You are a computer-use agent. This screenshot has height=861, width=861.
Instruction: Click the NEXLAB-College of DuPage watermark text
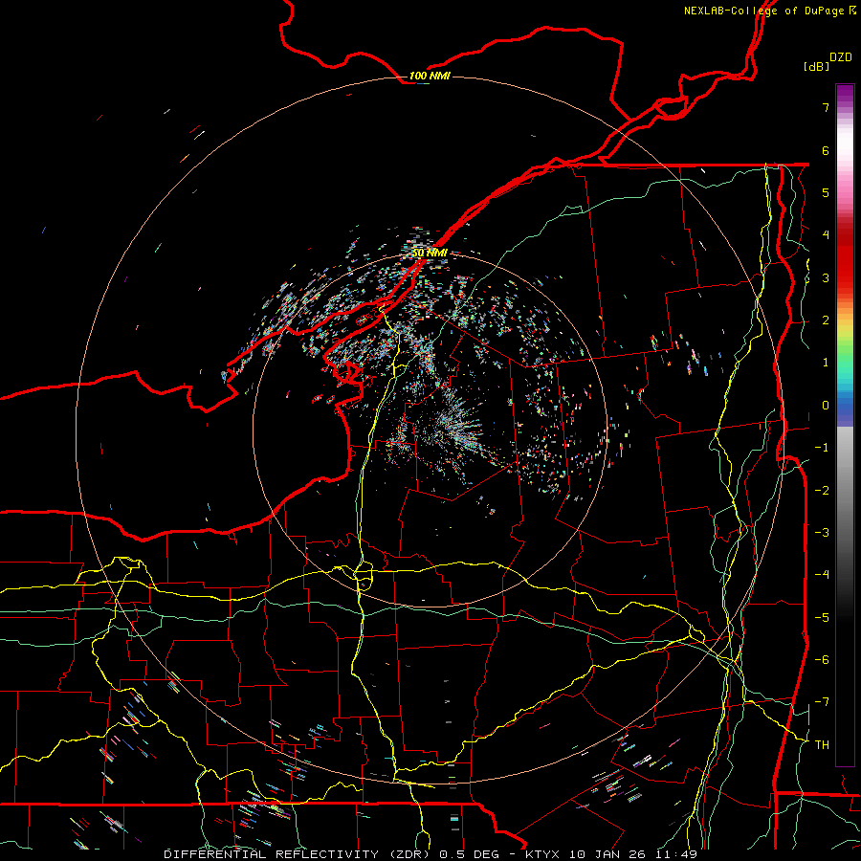tap(763, 11)
